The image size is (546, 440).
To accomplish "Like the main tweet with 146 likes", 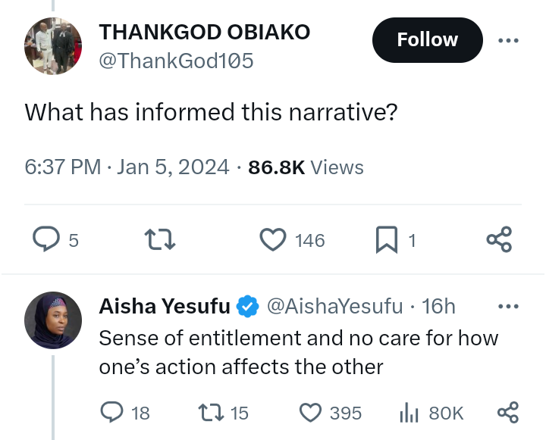I will pyautogui.click(x=272, y=239).
